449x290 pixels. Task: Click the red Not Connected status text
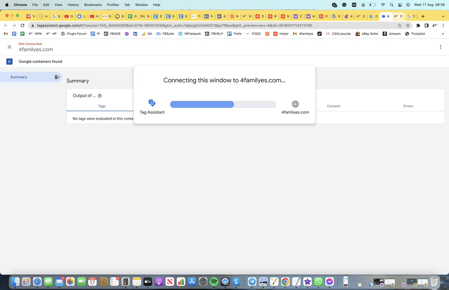click(x=30, y=44)
